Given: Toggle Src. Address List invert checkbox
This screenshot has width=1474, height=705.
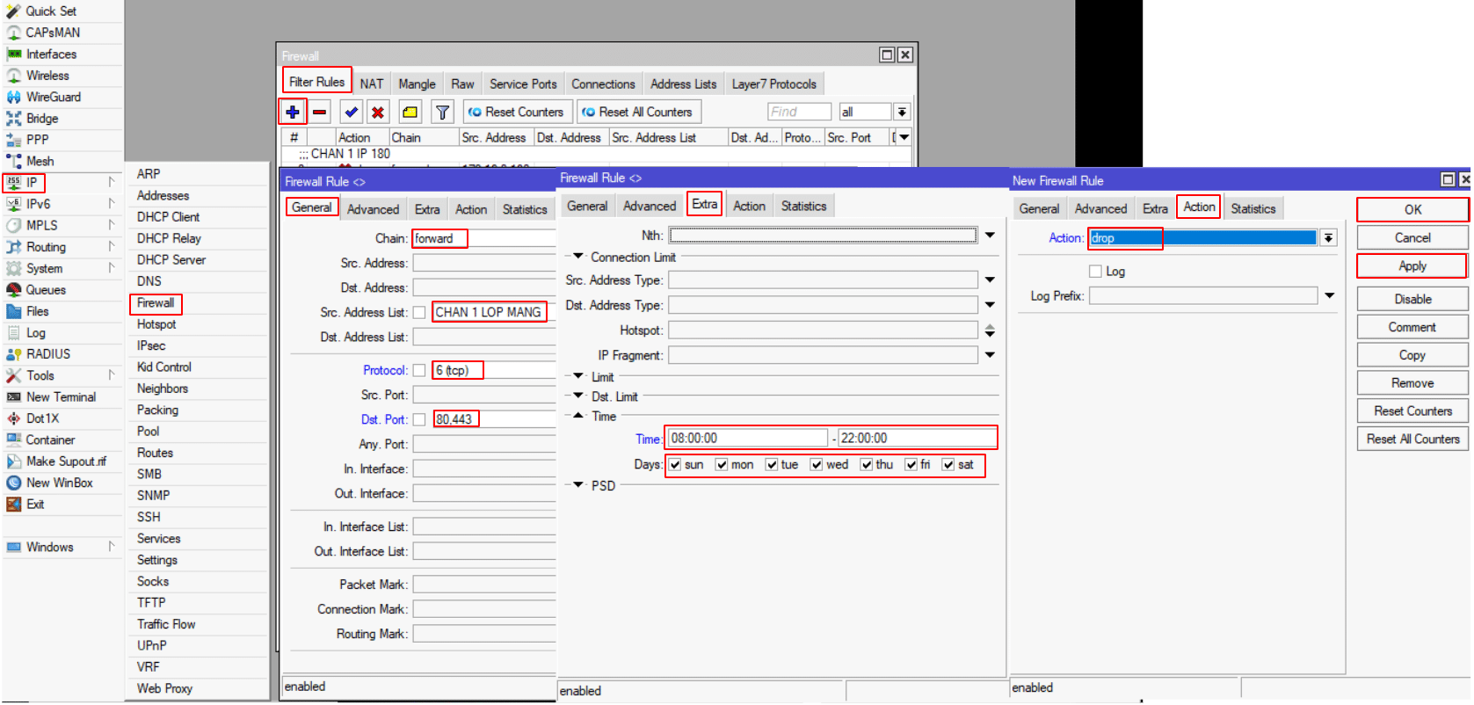Looking at the screenshot, I should tap(419, 312).
